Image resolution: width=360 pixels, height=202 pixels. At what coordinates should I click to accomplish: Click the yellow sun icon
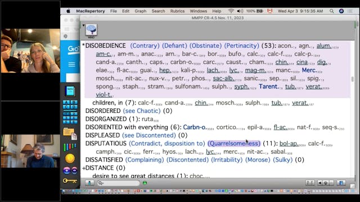[x=70, y=158]
